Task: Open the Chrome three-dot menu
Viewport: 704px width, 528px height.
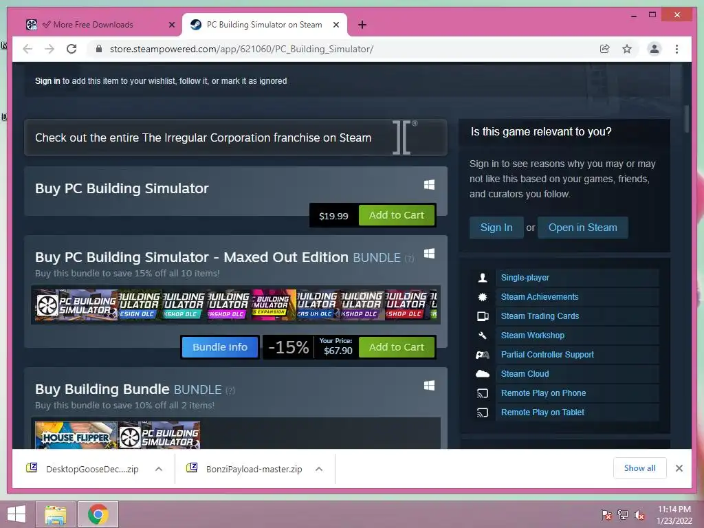Action: (676, 49)
